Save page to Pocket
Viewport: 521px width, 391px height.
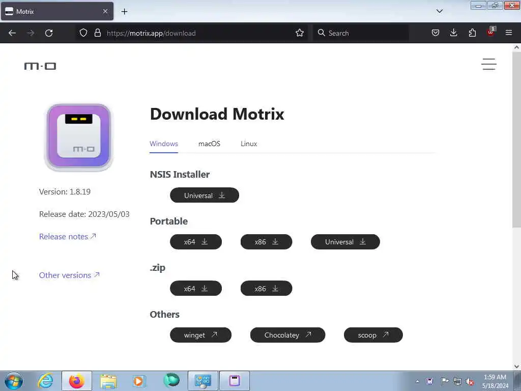436,33
